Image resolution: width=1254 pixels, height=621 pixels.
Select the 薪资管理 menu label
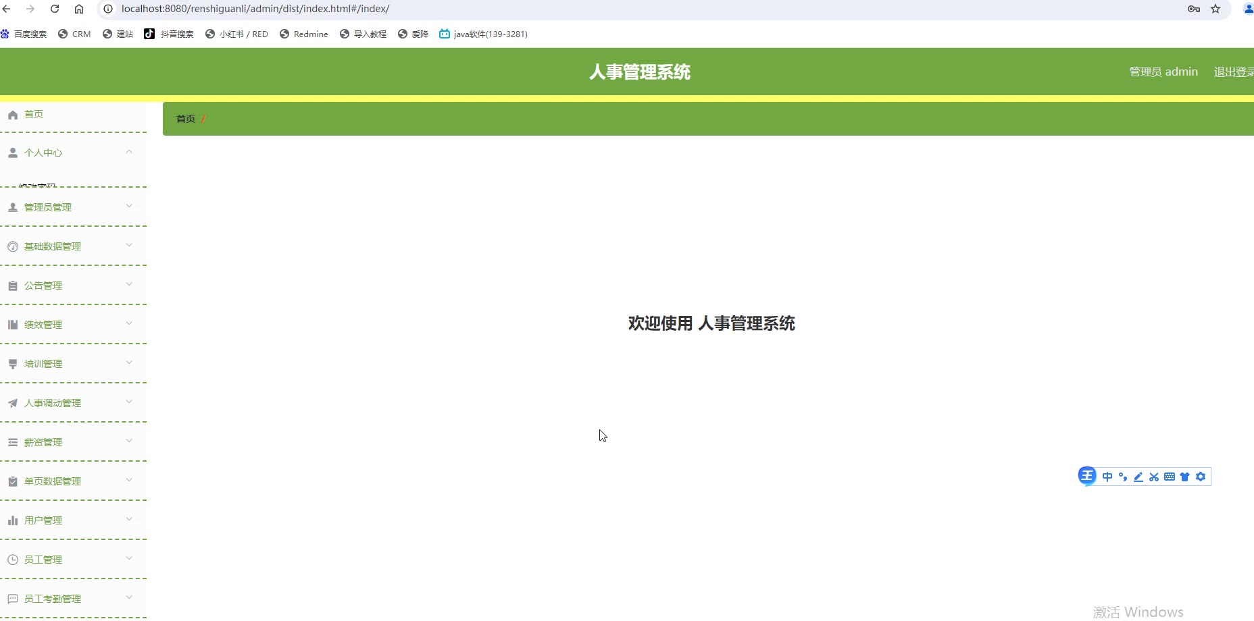click(x=43, y=443)
